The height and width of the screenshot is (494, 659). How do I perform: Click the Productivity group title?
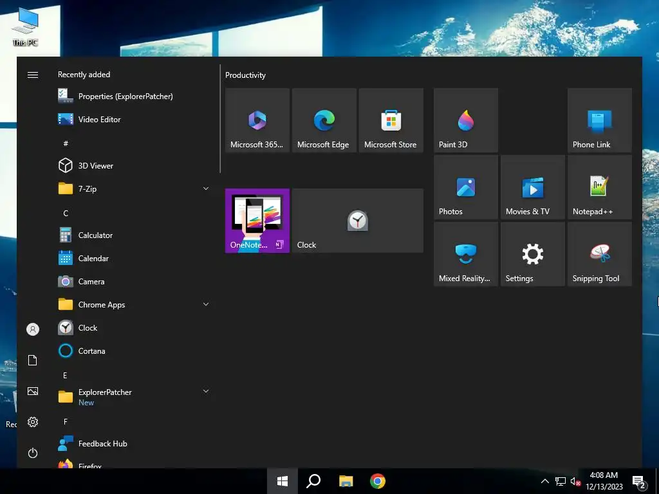point(245,75)
